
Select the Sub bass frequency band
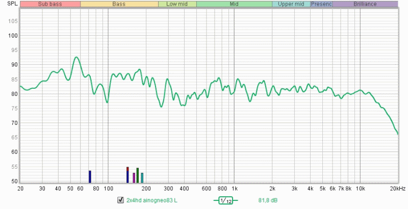tap(50, 4)
